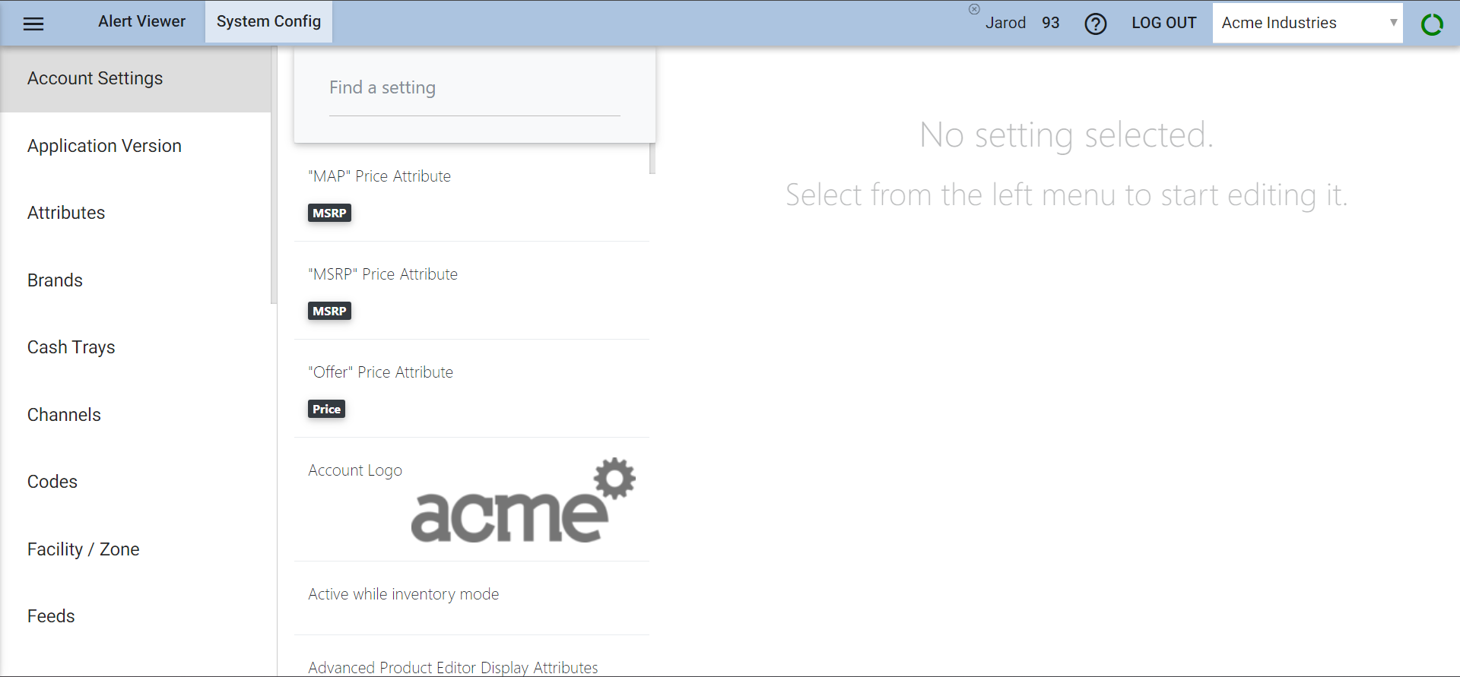
Task: Click the settings list scrollbar
Action: coord(652,158)
